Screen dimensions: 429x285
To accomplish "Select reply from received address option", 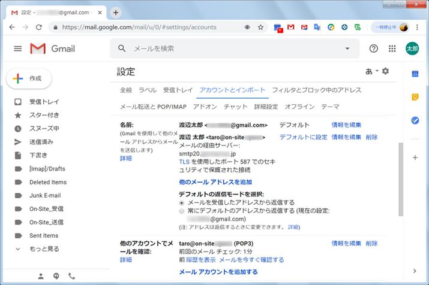I will point(182,202).
